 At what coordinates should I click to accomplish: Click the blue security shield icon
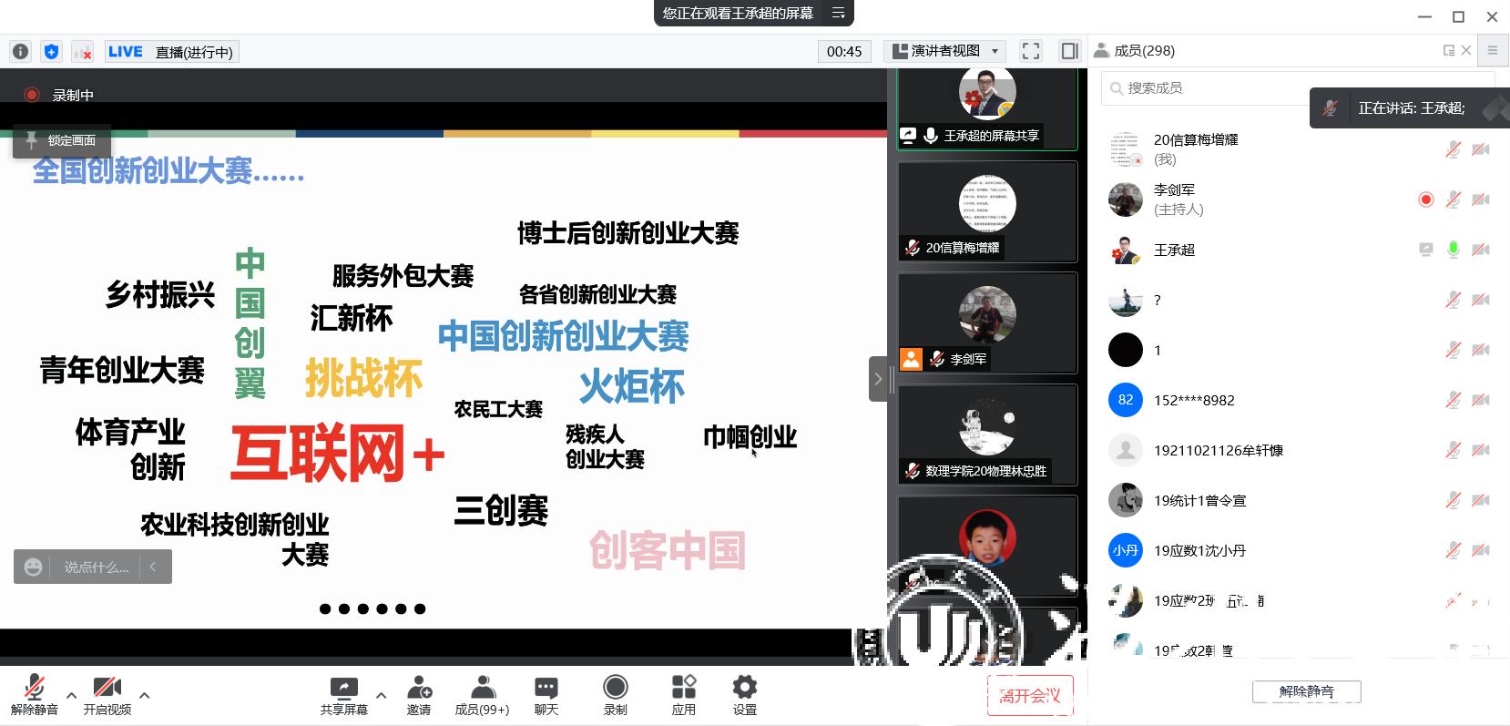coord(52,52)
